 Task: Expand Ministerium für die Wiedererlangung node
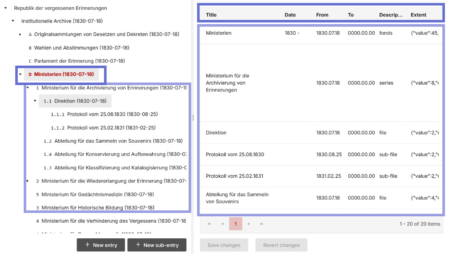(x=28, y=181)
